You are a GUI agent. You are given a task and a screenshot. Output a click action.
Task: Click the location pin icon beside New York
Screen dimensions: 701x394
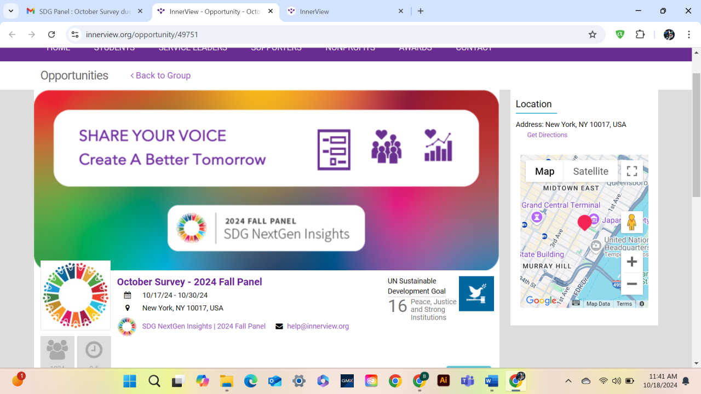[128, 308]
